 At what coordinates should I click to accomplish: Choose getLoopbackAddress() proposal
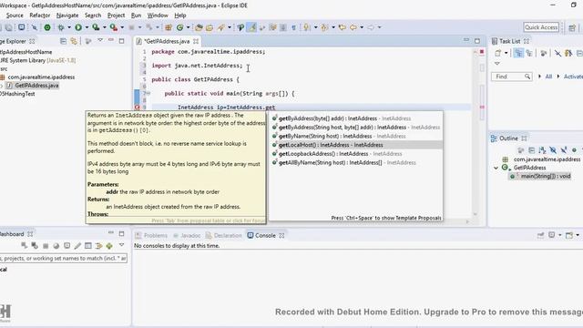coord(356,154)
